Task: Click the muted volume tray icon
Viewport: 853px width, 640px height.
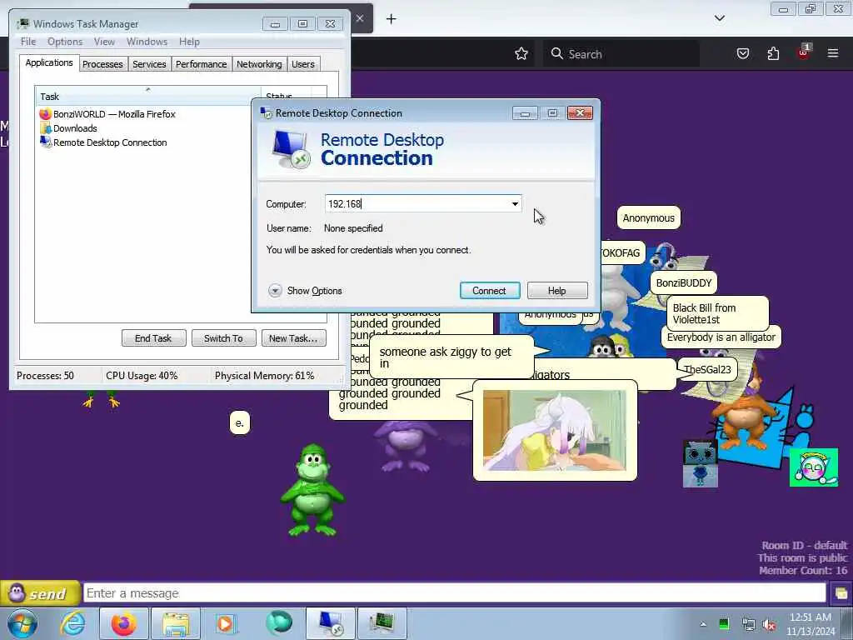Action: click(x=770, y=624)
